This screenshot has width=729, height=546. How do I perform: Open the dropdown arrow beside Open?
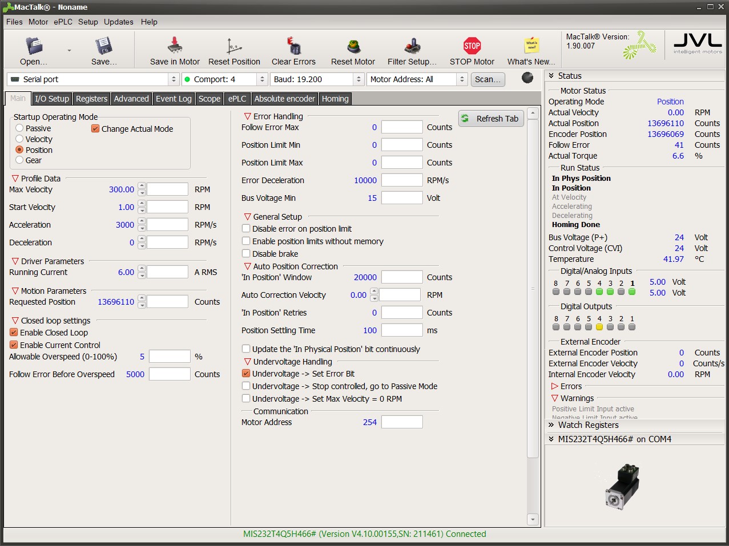[69, 50]
